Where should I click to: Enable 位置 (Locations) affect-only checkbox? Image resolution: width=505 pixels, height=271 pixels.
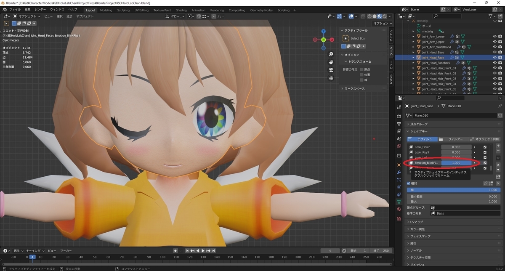(x=361, y=74)
